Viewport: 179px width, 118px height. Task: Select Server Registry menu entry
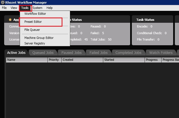click(45, 43)
